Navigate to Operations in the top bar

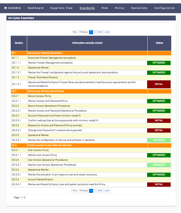click(x=139, y=8)
